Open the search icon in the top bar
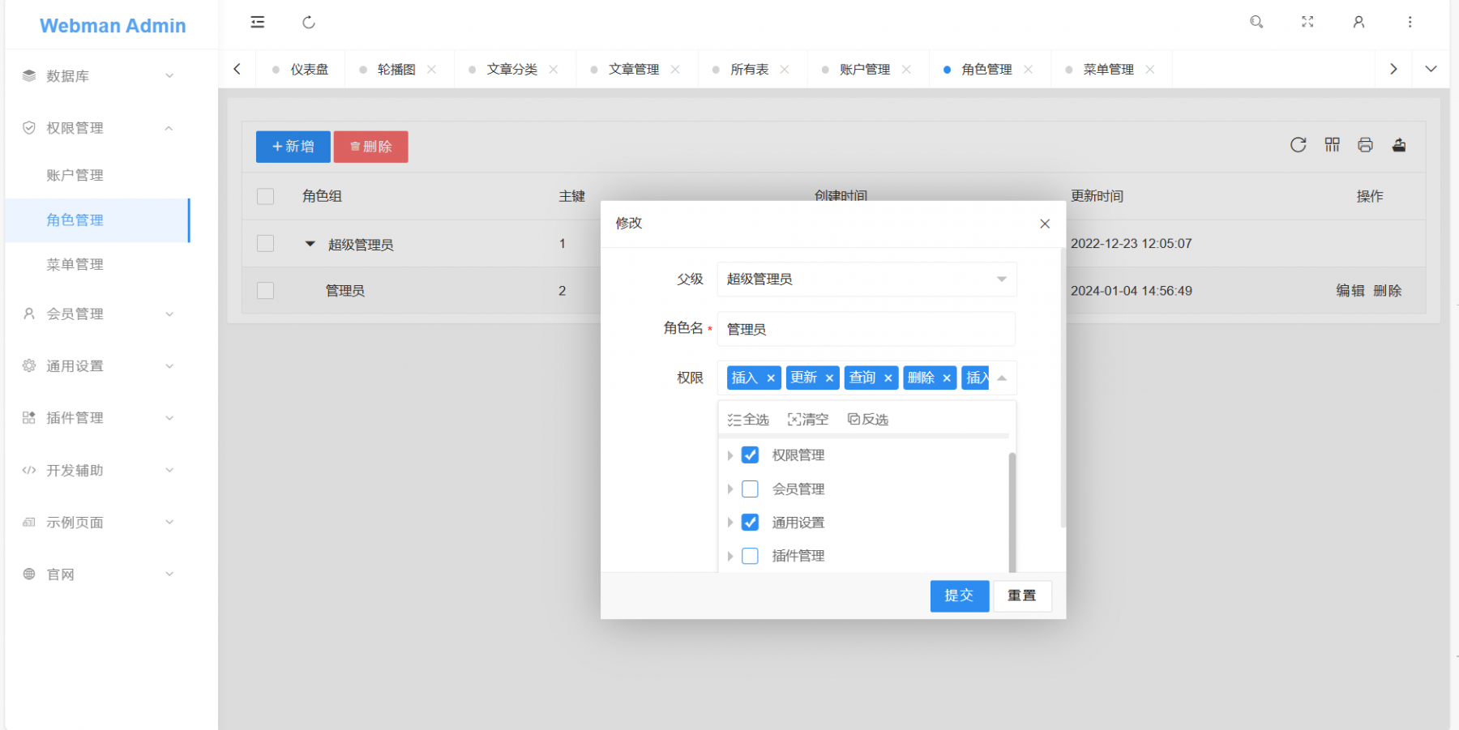The image size is (1459, 730). pos(1256,22)
